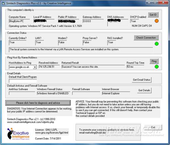Click the Internet Browser Internet Explorer field
This screenshot has width=170, height=145.
[116, 93]
